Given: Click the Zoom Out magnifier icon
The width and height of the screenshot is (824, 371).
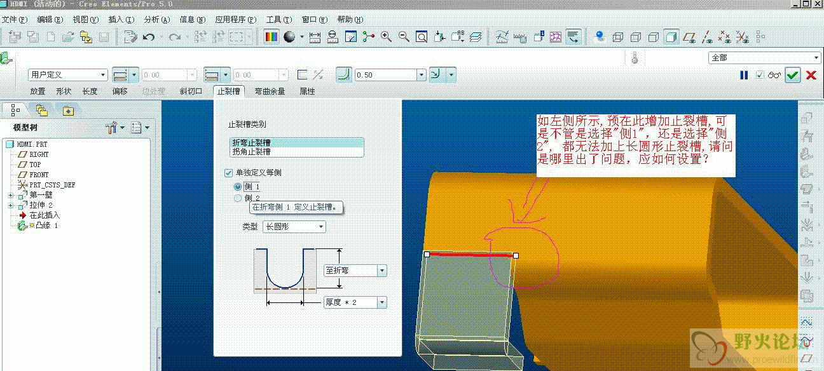Looking at the screenshot, I should point(404,37).
